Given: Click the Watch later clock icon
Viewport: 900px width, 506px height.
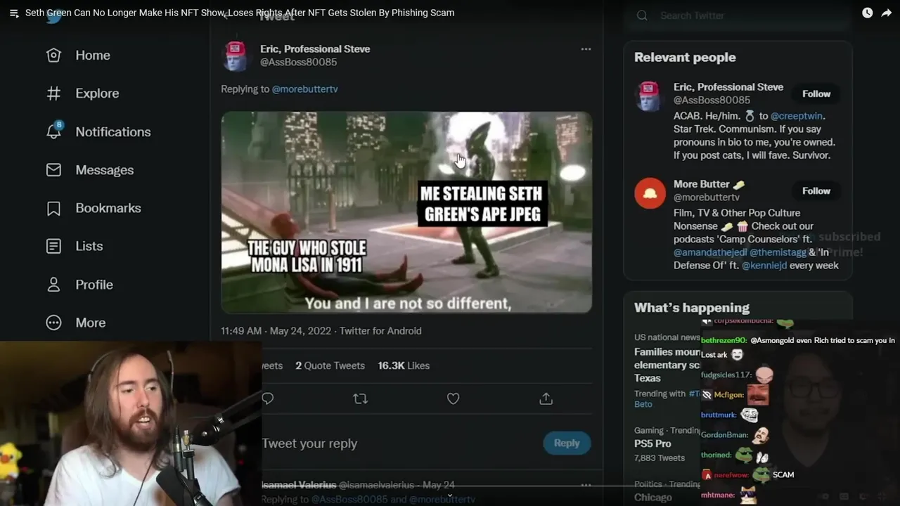Looking at the screenshot, I should (x=867, y=13).
